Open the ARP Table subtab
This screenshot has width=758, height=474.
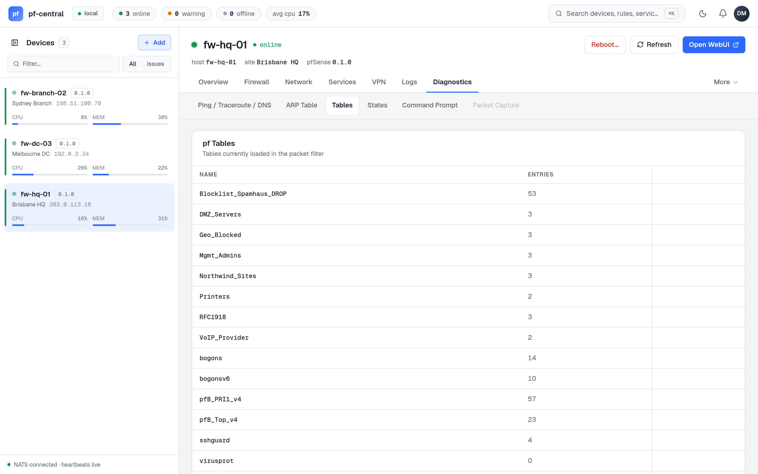coord(301,105)
